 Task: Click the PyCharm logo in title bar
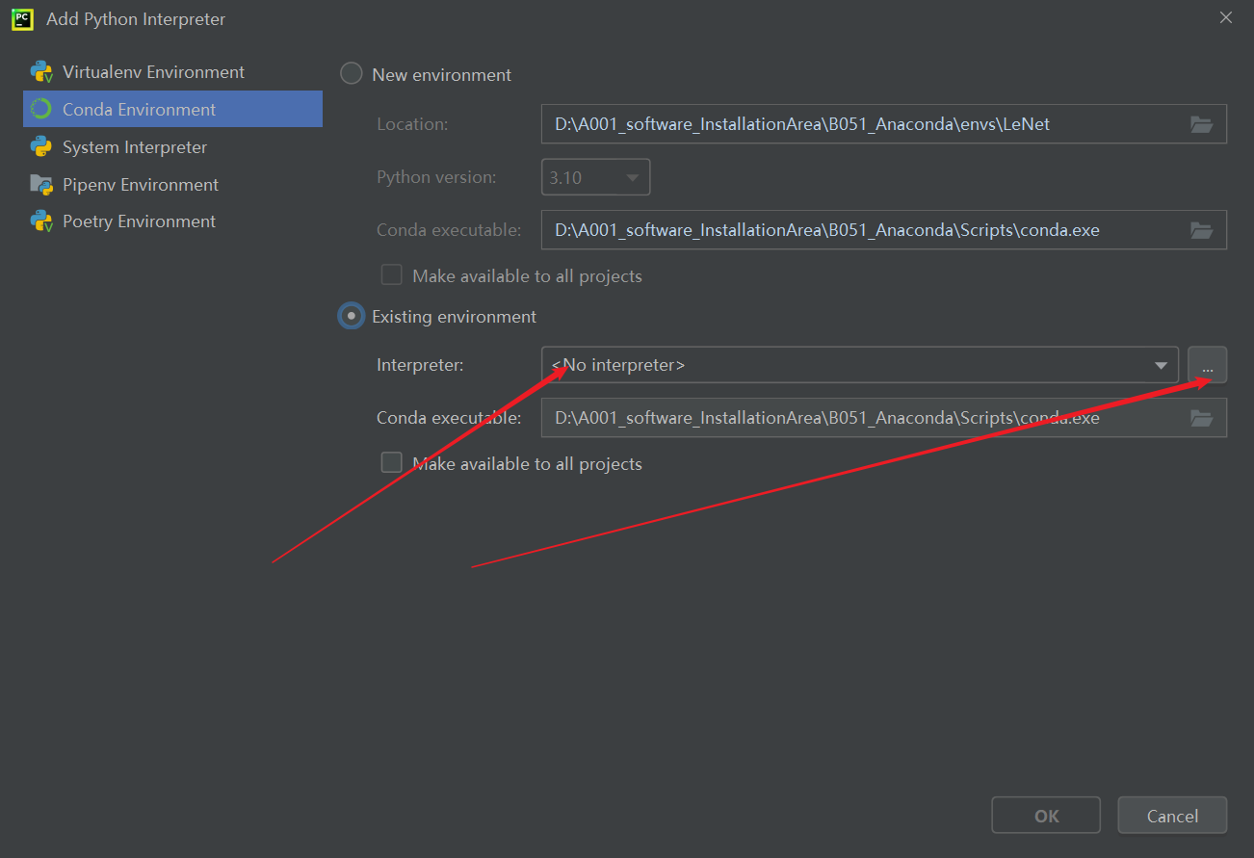22,18
